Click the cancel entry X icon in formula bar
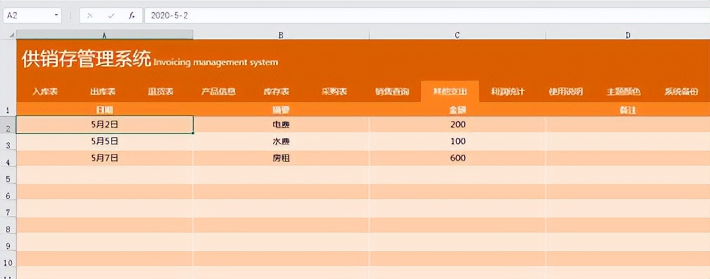Screen dimensions: 710x279 (90, 15)
